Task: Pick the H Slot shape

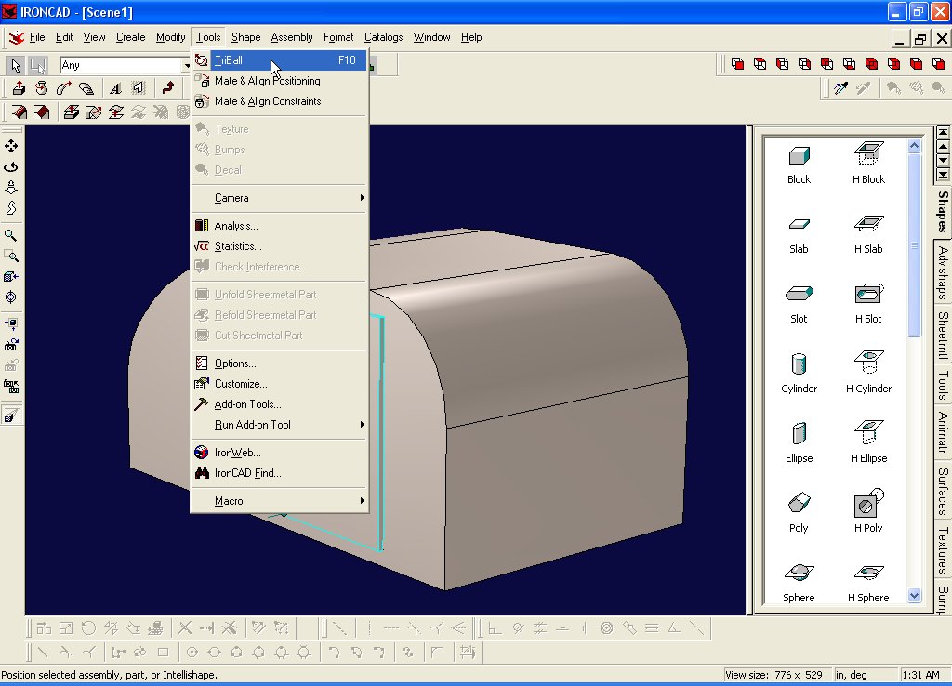Action: [869, 304]
